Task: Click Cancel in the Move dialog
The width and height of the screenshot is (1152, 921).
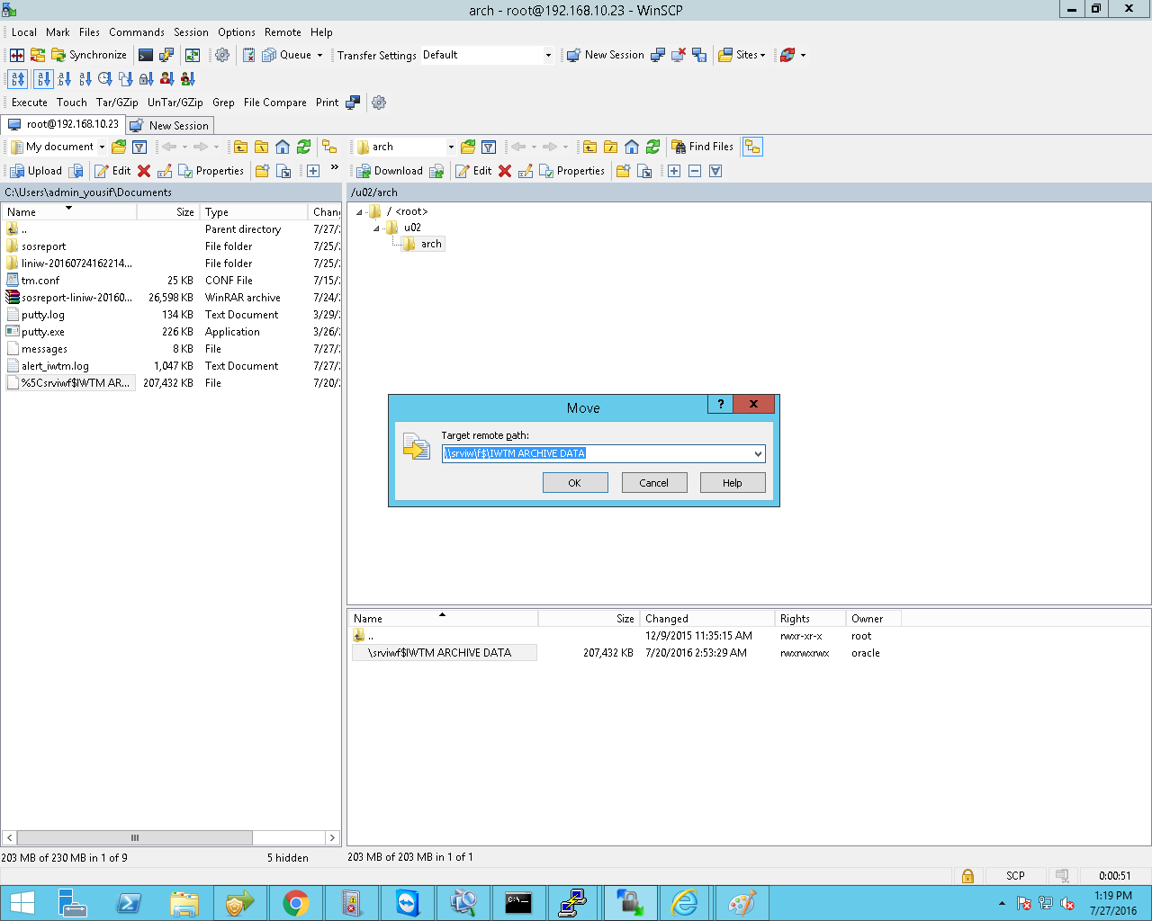Action: tap(653, 483)
